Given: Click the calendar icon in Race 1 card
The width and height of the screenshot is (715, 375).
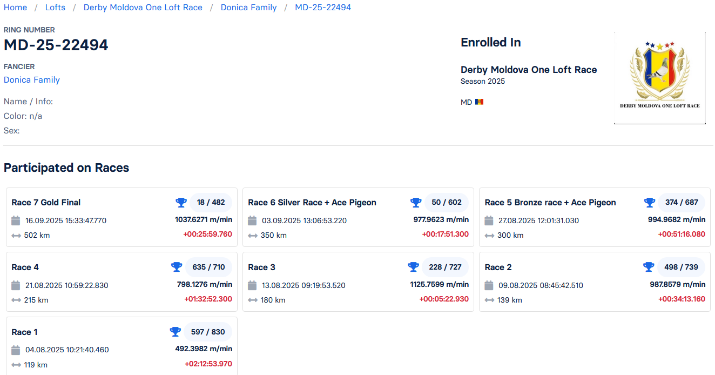Looking at the screenshot, I should (16, 350).
